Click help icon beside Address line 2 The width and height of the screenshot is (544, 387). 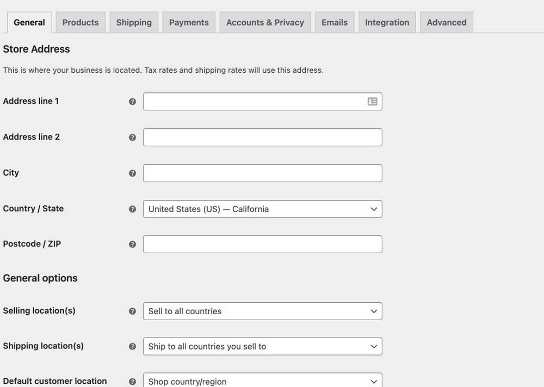(132, 138)
